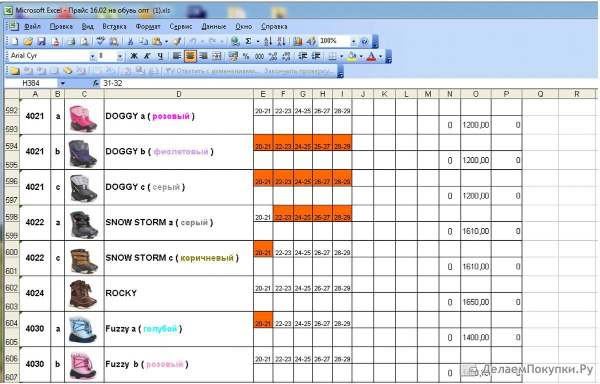Image resolution: width=600 pixels, height=384 pixels.
Task: Run the ABC spelling check
Action: pos(100,41)
